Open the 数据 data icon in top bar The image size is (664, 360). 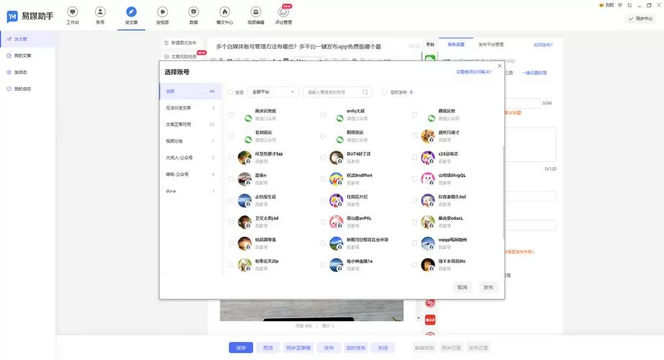tap(194, 12)
